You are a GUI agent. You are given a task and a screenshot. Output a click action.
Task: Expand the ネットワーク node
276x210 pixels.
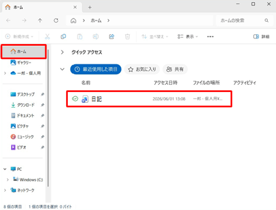[5, 190]
